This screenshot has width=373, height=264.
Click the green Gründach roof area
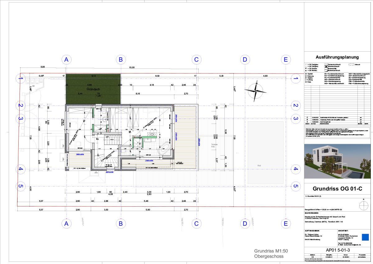coord(93,89)
